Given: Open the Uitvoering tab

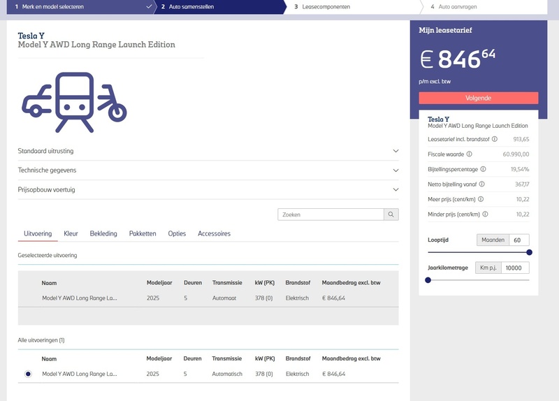Looking at the screenshot, I should tap(38, 233).
